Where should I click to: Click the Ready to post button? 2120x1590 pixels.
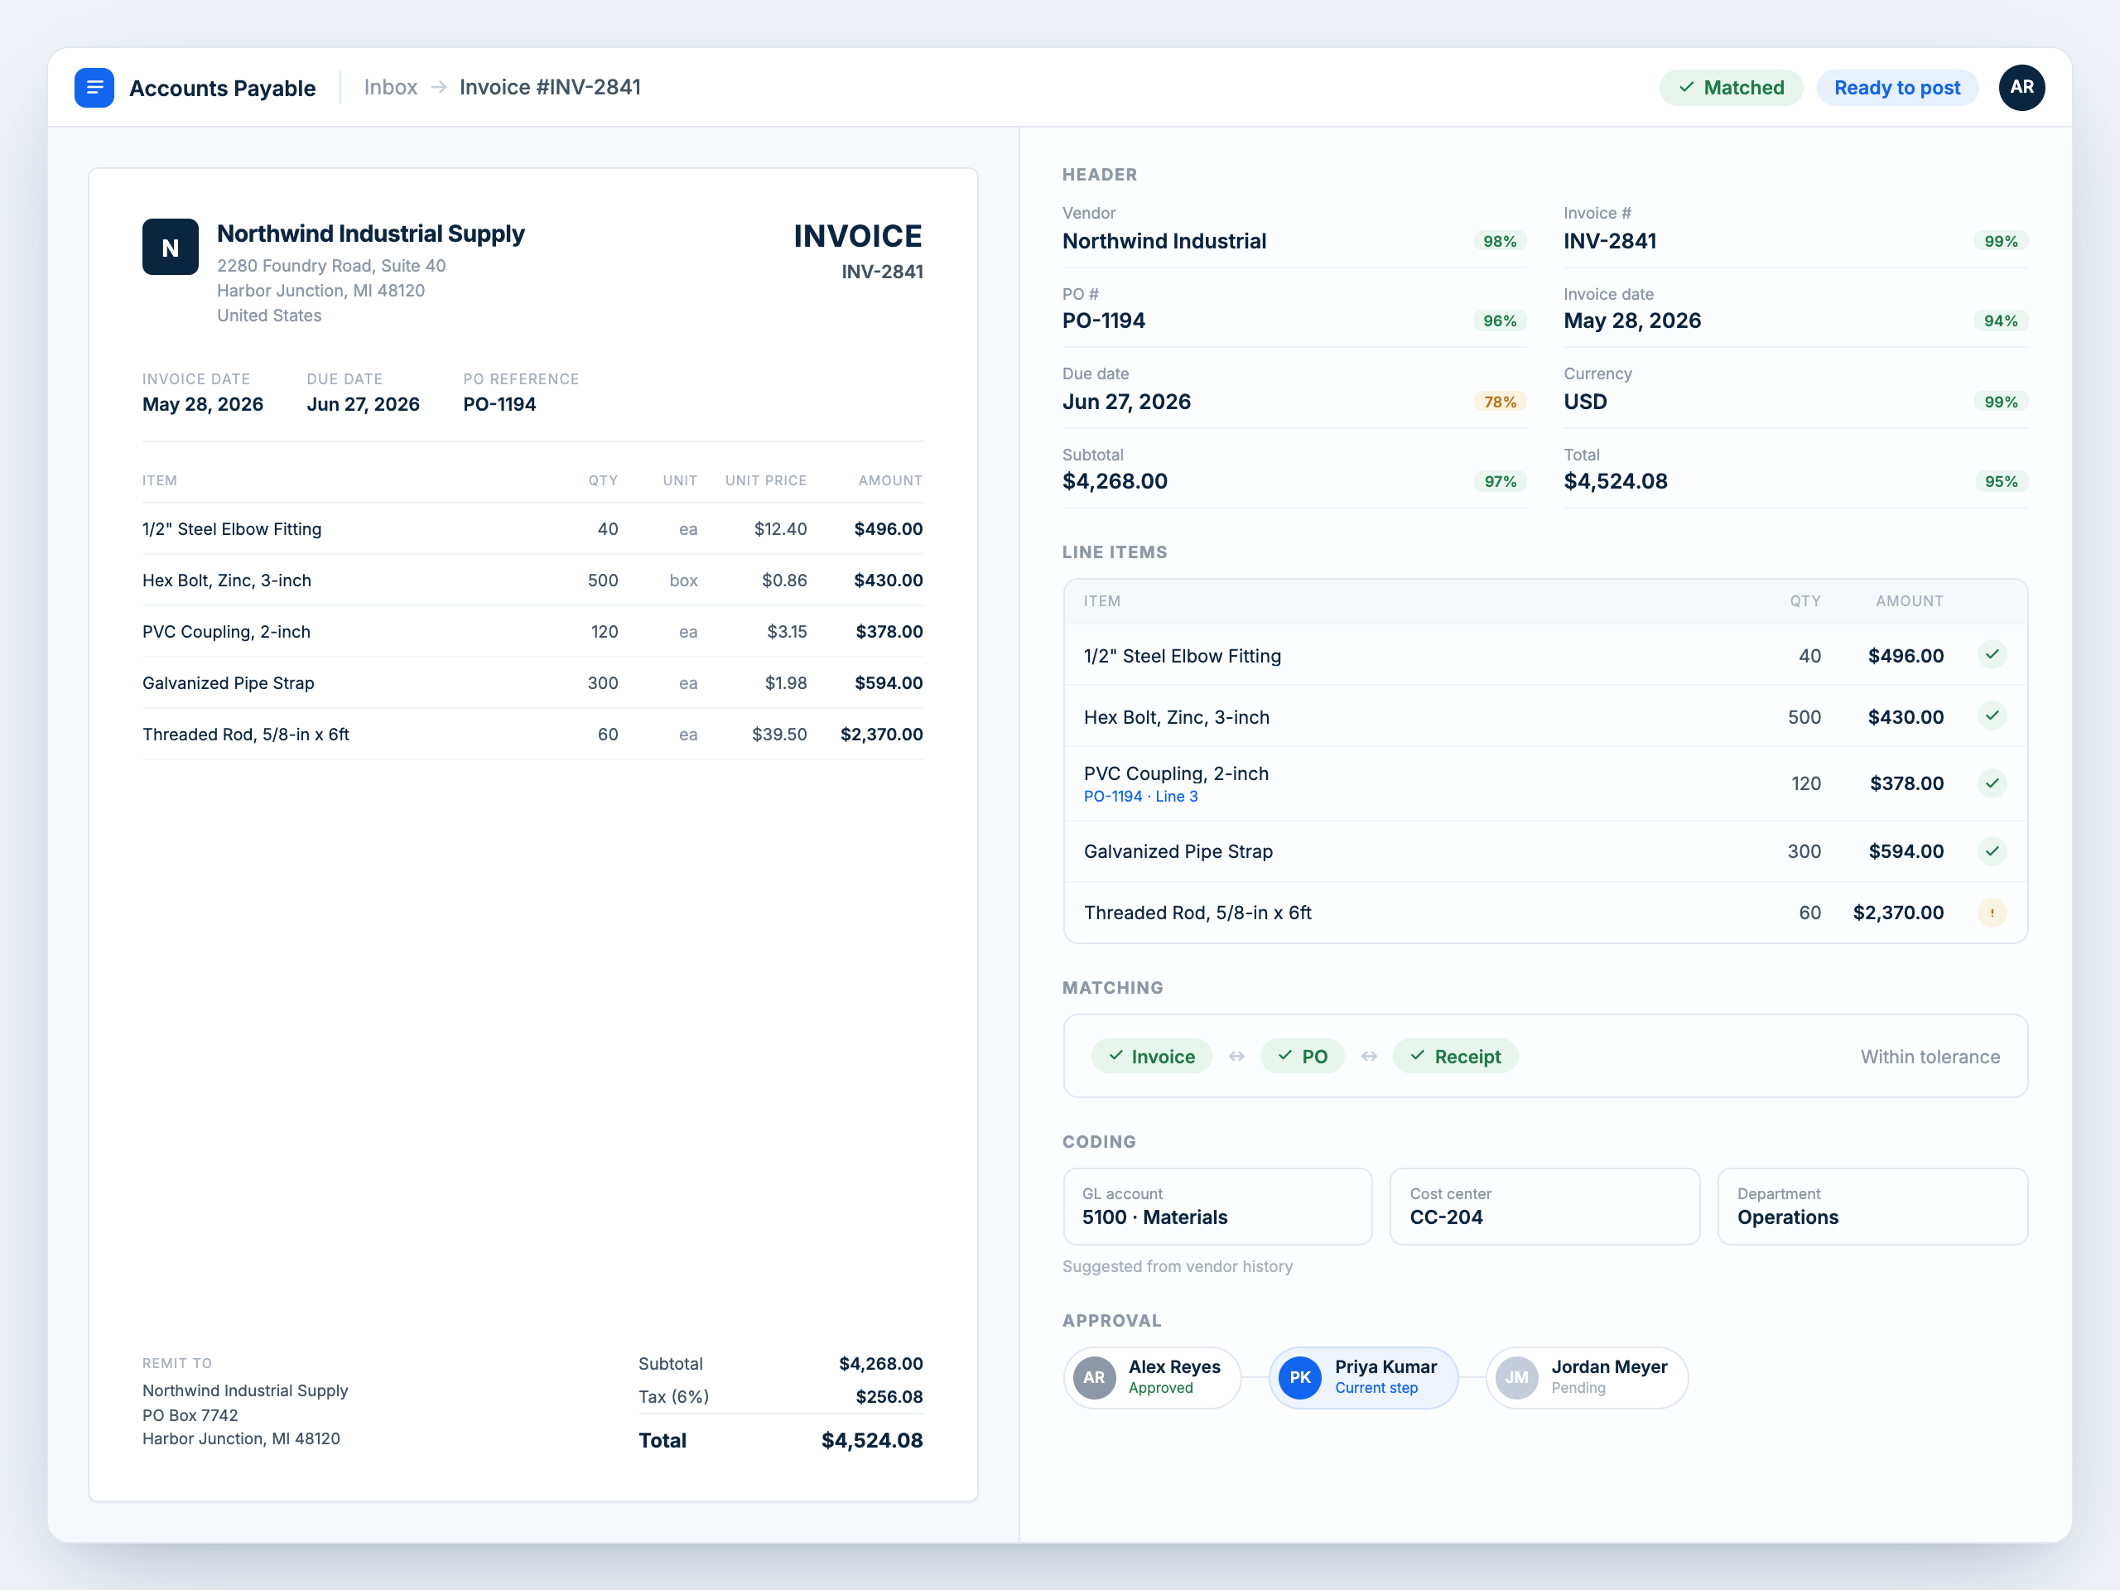(1896, 88)
